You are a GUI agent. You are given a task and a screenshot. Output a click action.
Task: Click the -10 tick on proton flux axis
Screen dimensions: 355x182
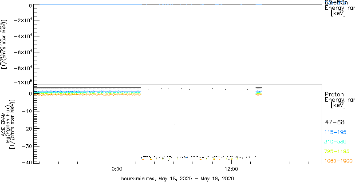[26, 111]
